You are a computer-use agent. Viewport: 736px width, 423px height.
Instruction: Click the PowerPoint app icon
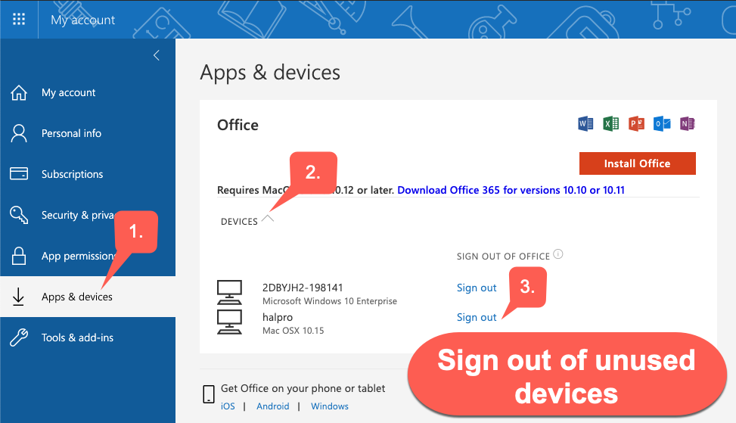(636, 123)
